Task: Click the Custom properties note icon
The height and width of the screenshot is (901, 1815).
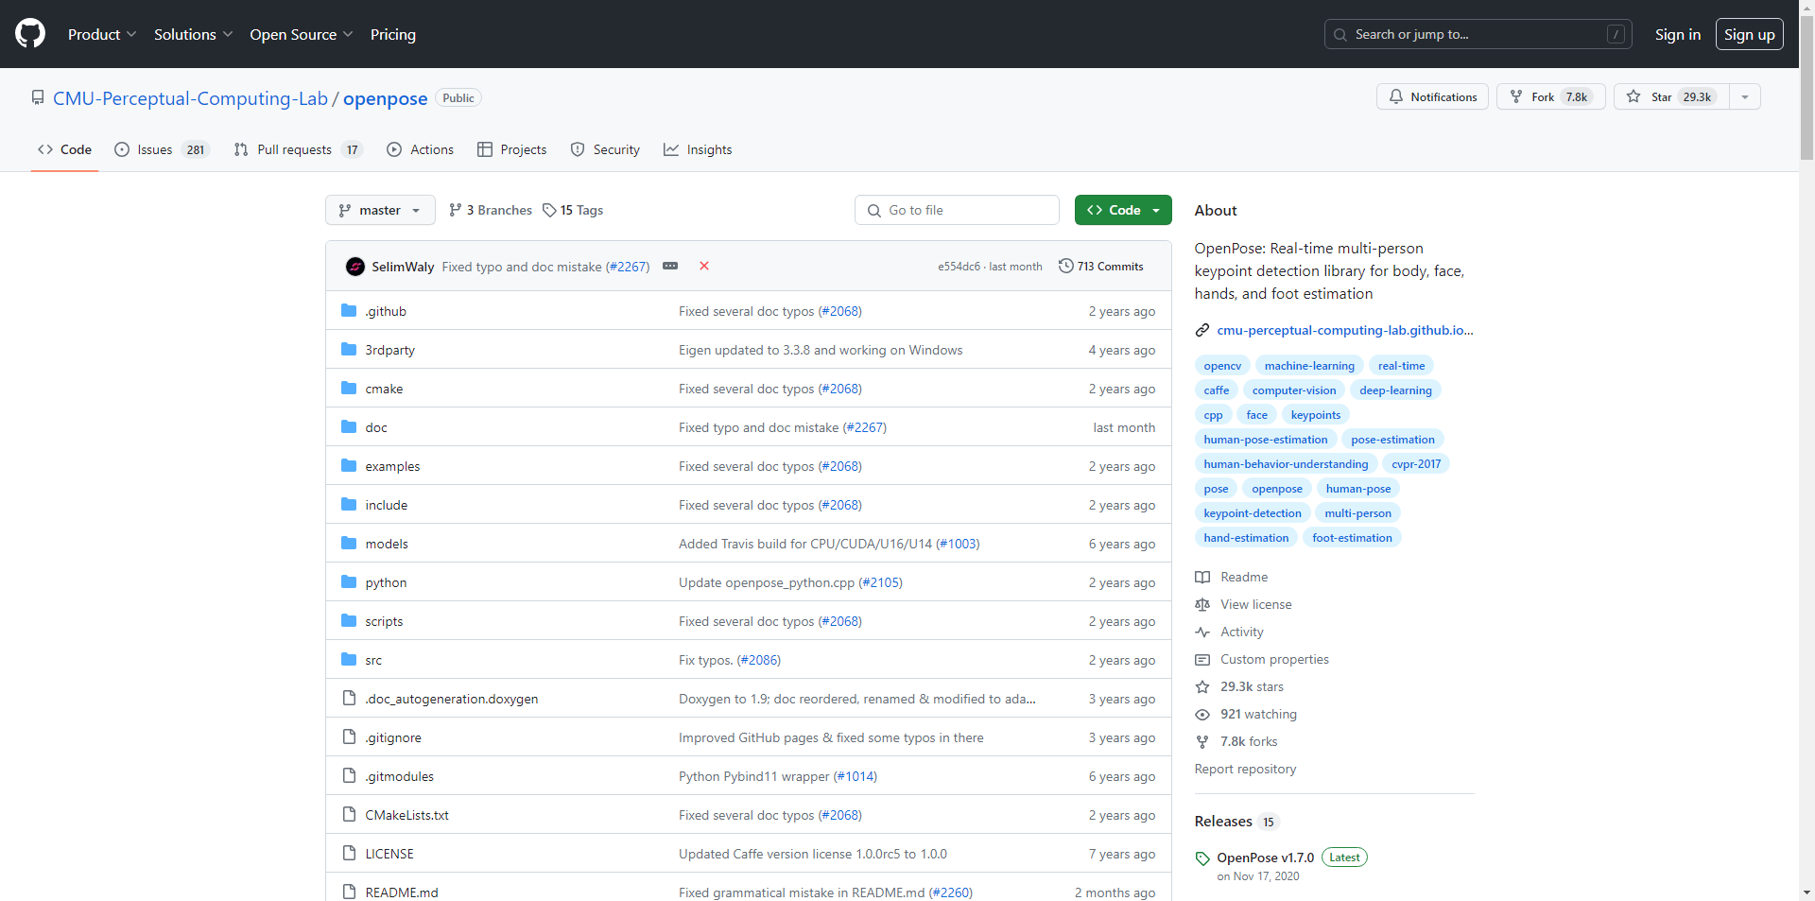Action: 1202,659
